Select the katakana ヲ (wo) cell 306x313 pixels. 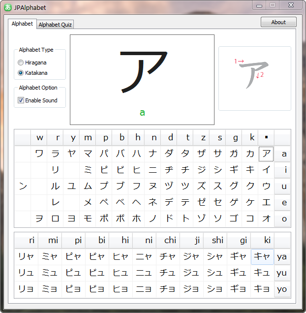[x=39, y=219]
